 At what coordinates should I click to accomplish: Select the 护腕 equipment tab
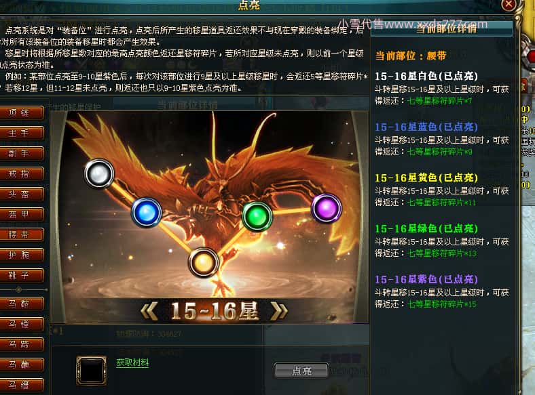(x=22, y=255)
